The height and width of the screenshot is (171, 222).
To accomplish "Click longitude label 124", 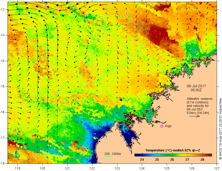I will (x=142, y=168).
